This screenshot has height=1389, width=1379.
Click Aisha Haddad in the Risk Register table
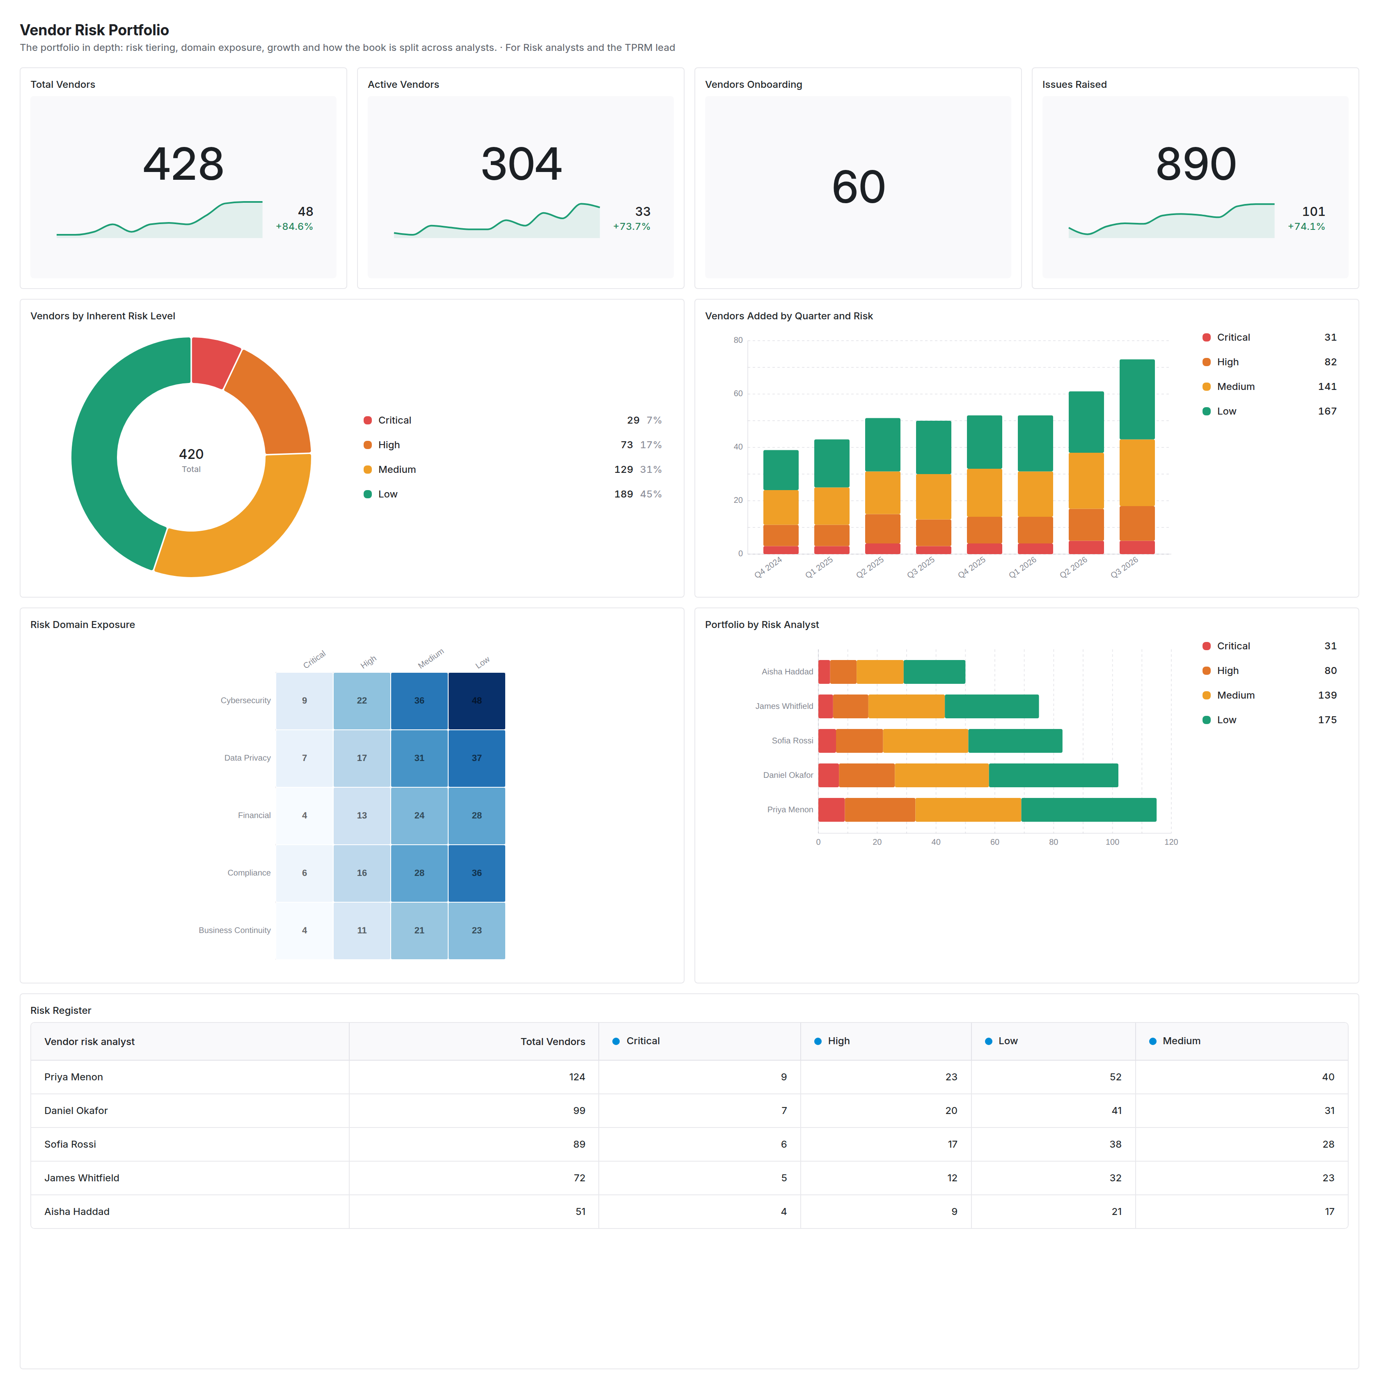point(77,1213)
